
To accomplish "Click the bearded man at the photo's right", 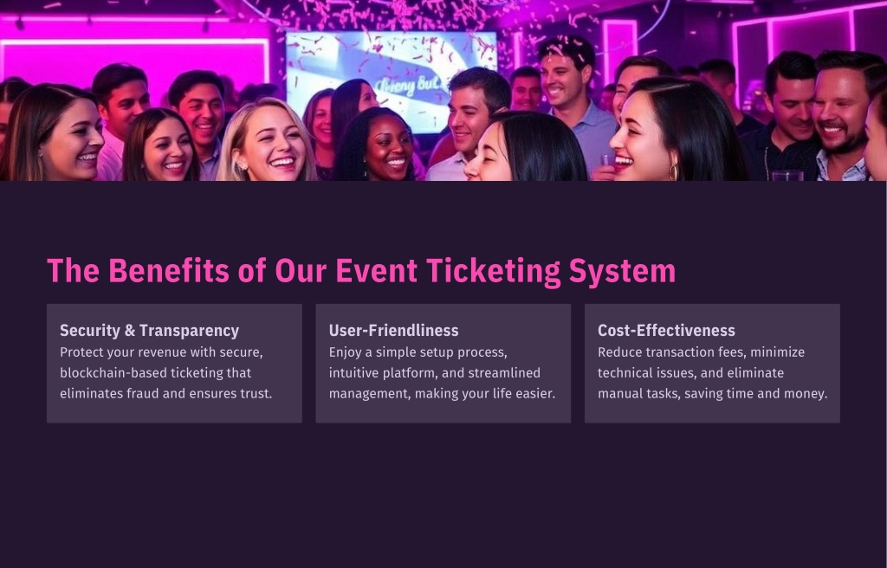I will (x=843, y=119).
